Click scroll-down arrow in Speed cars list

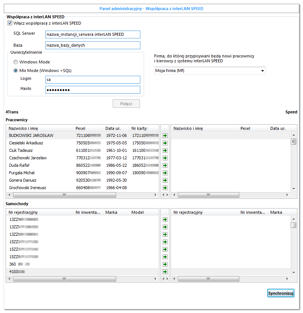click(294, 272)
